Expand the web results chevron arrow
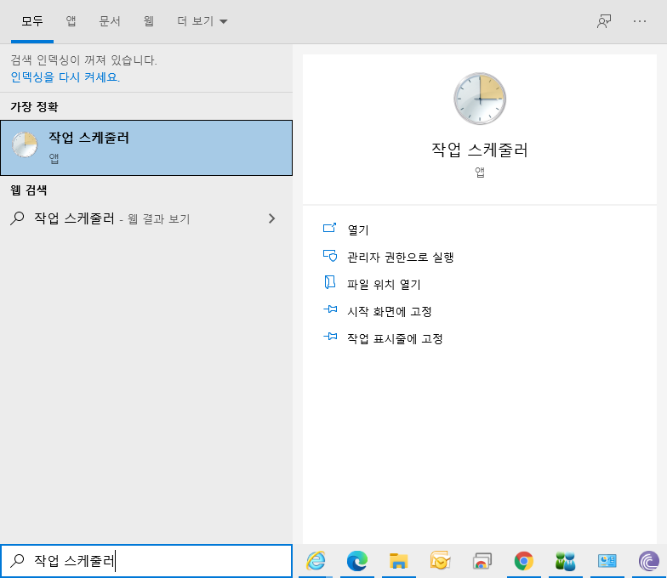This screenshot has height=578, width=667. [272, 218]
